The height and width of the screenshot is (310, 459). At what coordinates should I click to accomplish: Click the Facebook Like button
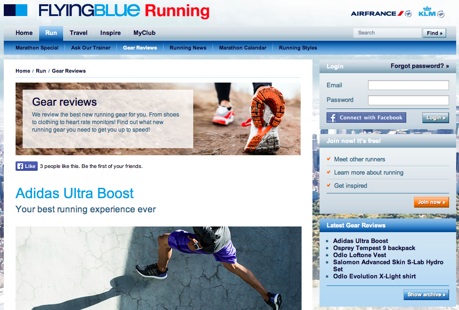click(x=27, y=166)
